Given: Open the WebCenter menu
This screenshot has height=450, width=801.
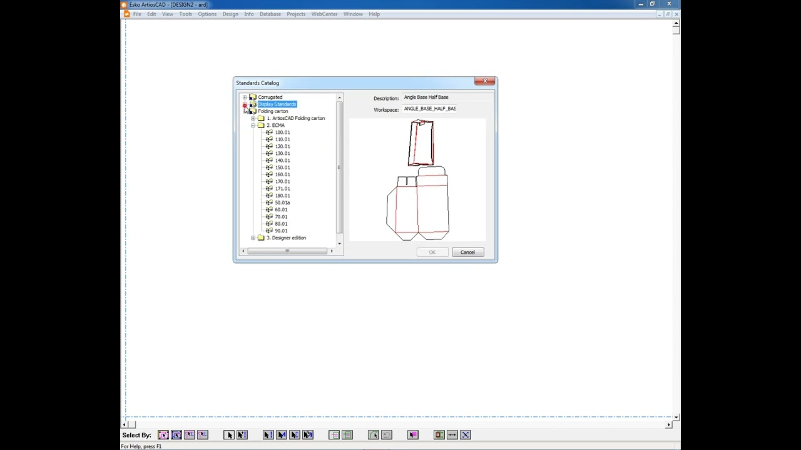Looking at the screenshot, I should pyautogui.click(x=324, y=14).
